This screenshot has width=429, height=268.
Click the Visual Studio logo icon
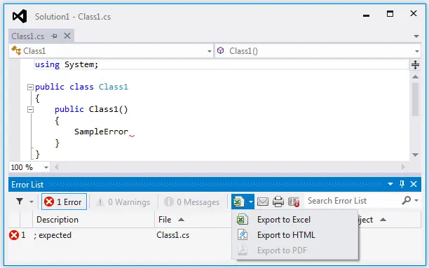(x=20, y=16)
